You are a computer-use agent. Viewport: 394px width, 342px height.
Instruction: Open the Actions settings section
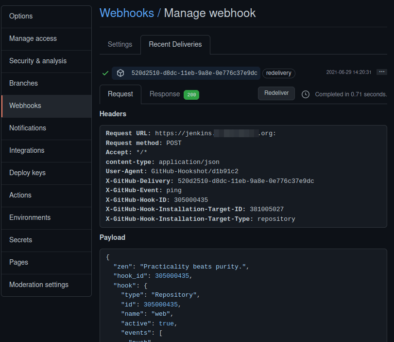coord(20,195)
